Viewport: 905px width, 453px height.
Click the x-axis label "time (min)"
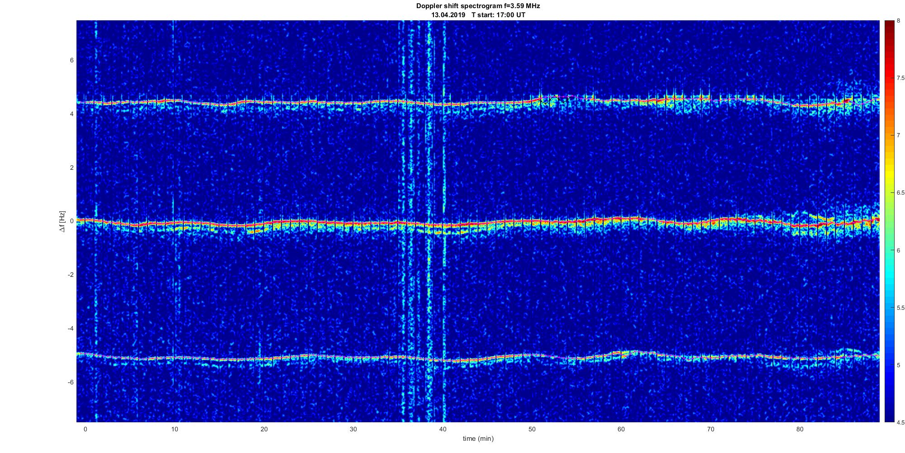click(478, 439)
